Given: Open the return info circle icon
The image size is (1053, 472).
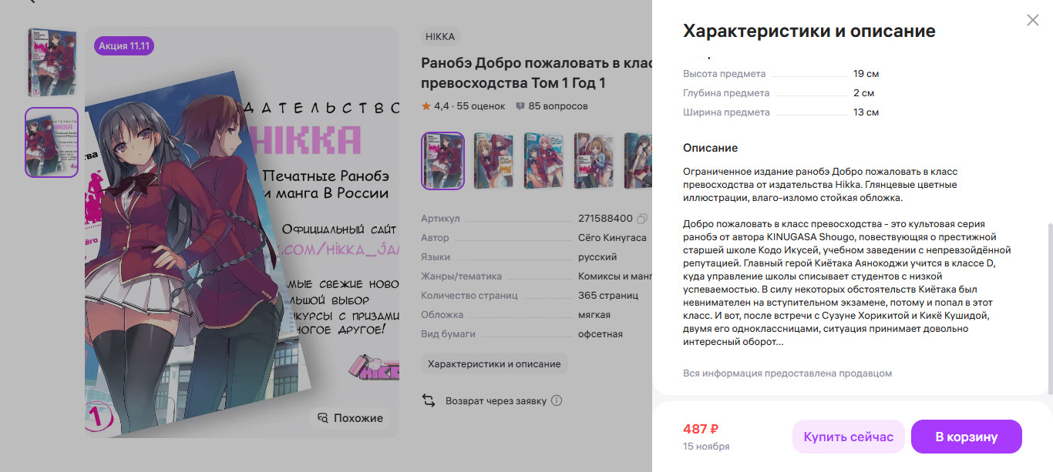Looking at the screenshot, I should click(x=557, y=400).
